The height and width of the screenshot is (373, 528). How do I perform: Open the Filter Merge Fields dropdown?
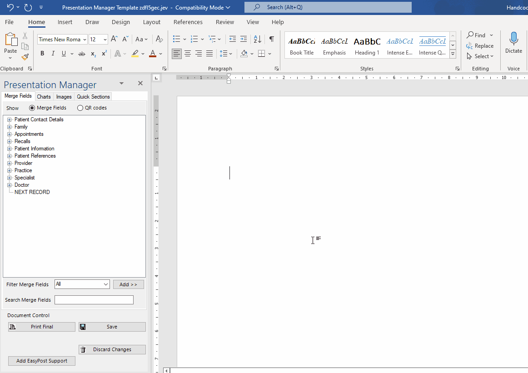pos(105,284)
